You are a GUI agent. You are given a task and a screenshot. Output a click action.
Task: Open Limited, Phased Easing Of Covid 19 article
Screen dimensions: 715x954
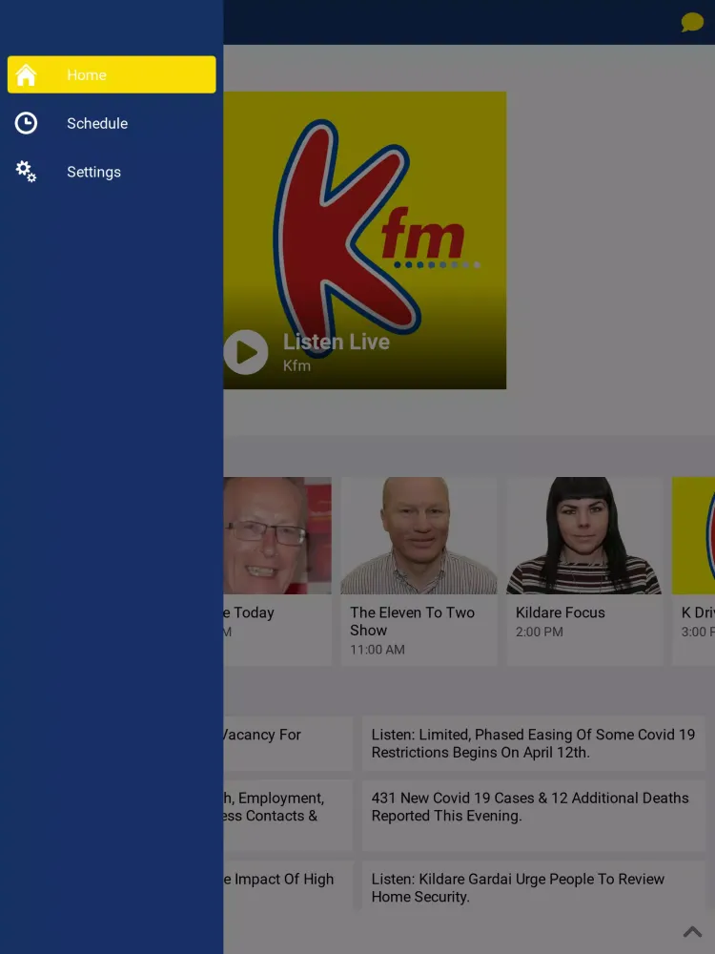coord(533,743)
